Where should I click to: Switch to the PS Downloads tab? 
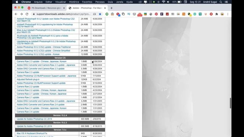click(x=46, y=8)
